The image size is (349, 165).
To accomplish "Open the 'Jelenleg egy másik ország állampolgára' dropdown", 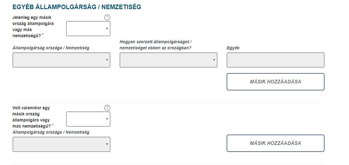I will point(88,29).
